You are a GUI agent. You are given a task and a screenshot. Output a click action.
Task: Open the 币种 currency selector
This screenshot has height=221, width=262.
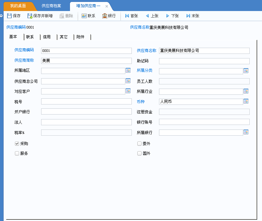[246, 102]
